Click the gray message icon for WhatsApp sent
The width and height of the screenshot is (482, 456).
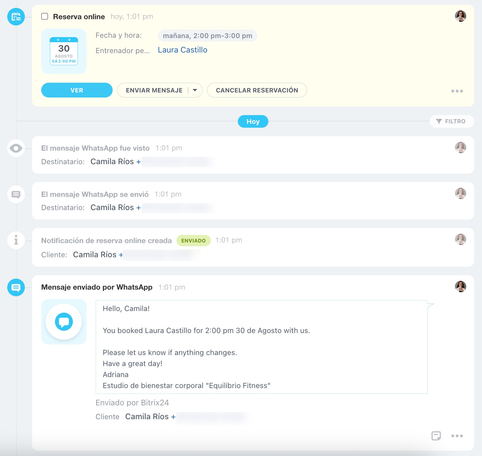pos(16,194)
